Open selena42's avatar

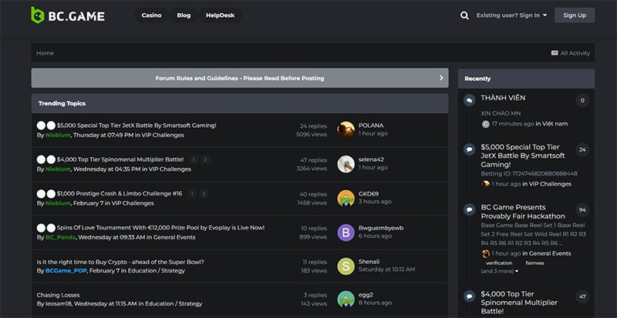tap(346, 164)
